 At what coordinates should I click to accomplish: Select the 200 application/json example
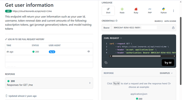click(x=139, y=99)
